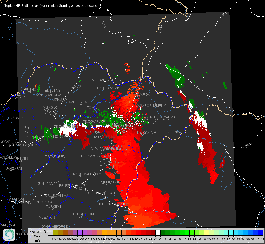The image size is (265, 244).
Task: Click the '18 (RO)' road label
Action: [246, 146]
